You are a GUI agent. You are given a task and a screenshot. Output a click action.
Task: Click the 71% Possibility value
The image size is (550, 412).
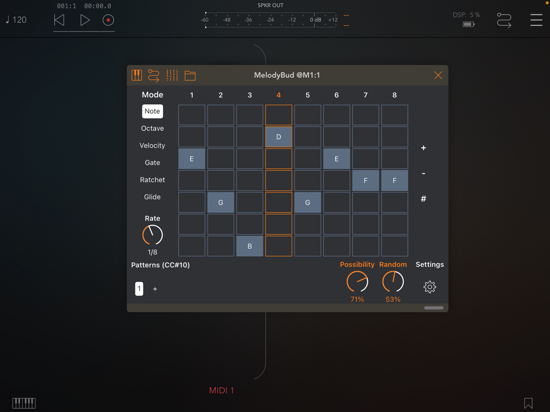357,299
